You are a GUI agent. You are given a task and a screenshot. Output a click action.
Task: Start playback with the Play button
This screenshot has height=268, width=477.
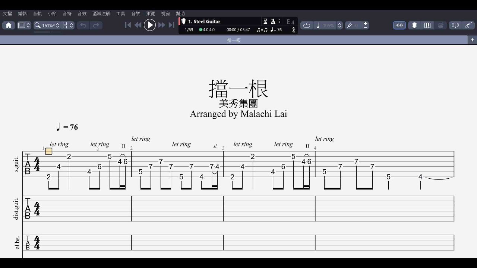tap(150, 25)
